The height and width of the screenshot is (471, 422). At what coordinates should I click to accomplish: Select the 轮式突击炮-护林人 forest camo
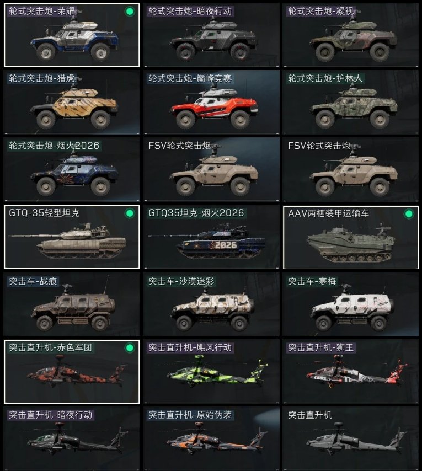(351, 102)
